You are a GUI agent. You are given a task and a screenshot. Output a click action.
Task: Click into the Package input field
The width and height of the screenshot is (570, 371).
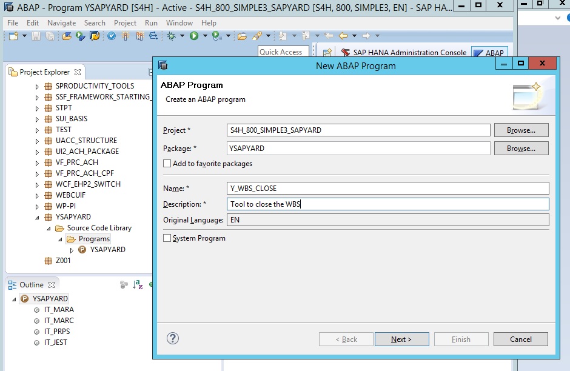(358, 149)
